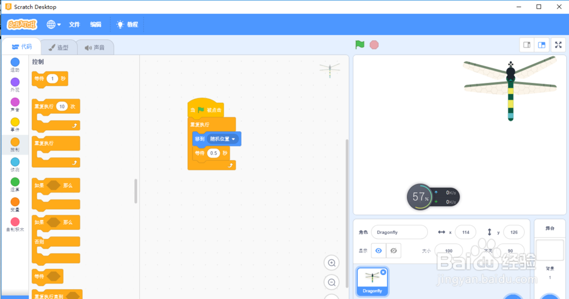Zoom in the code workspace

332,263
